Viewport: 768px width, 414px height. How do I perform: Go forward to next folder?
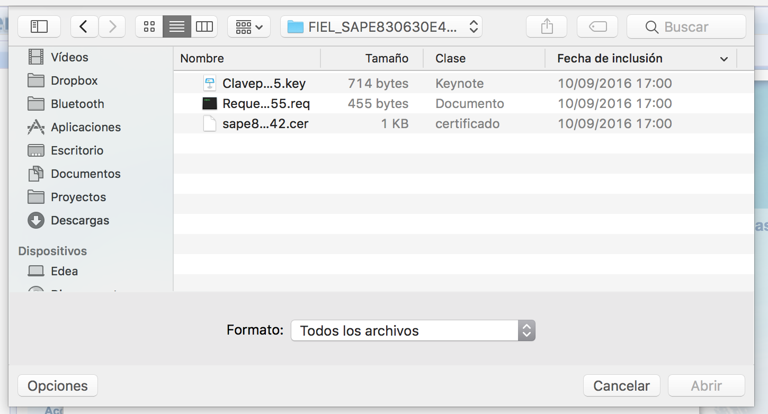click(112, 26)
